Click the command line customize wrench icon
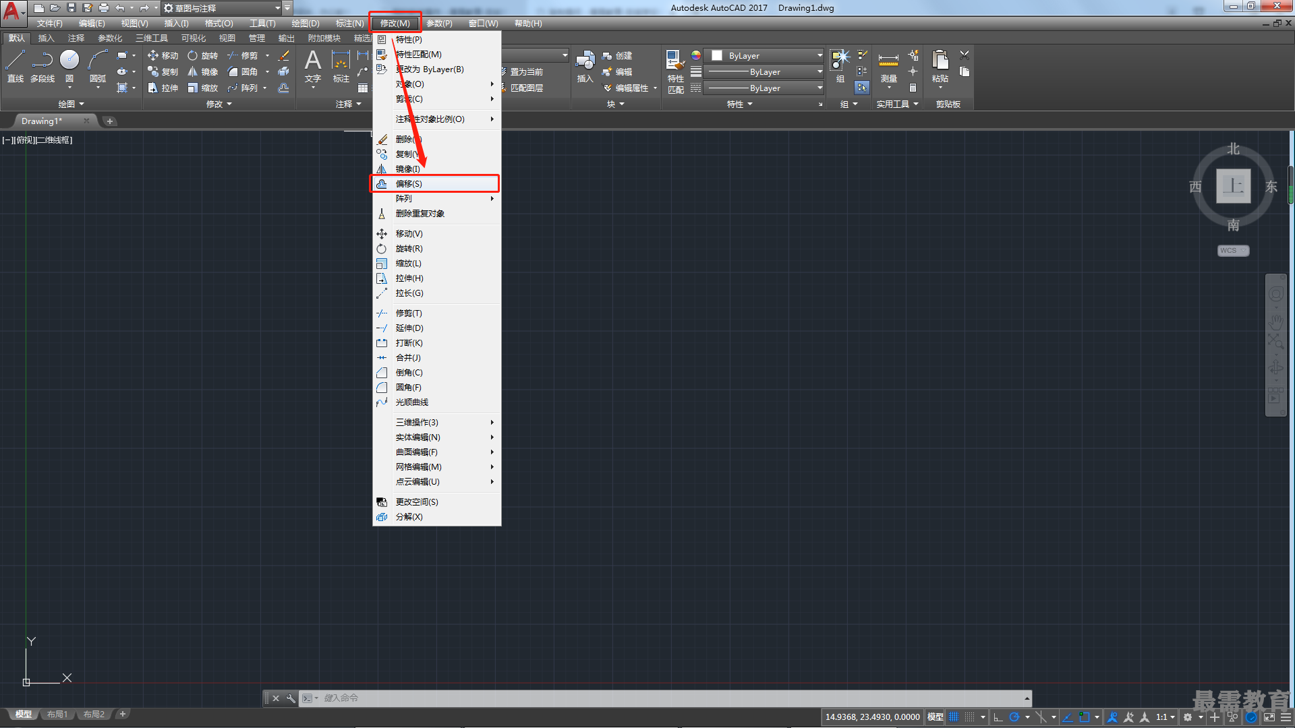This screenshot has width=1295, height=728. [291, 698]
